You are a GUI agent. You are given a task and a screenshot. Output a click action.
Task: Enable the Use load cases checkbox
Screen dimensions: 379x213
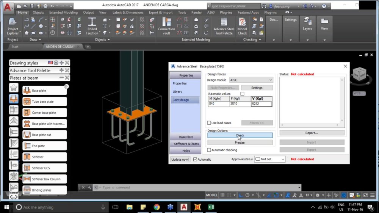(x=209, y=123)
